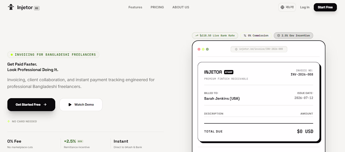
Task: Click the Log In link
Action: tap(305, 7)
